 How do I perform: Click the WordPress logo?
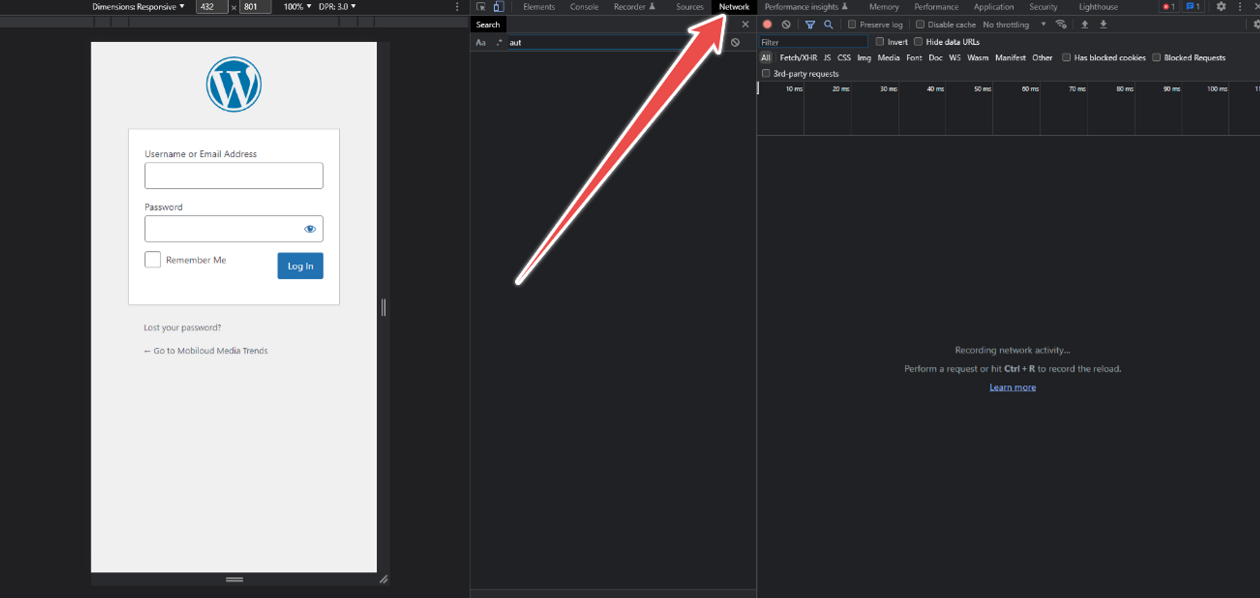point(234,84)
